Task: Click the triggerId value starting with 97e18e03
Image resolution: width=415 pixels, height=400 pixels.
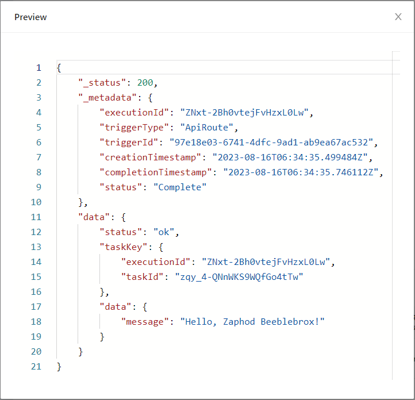Action: coord(271,143)
